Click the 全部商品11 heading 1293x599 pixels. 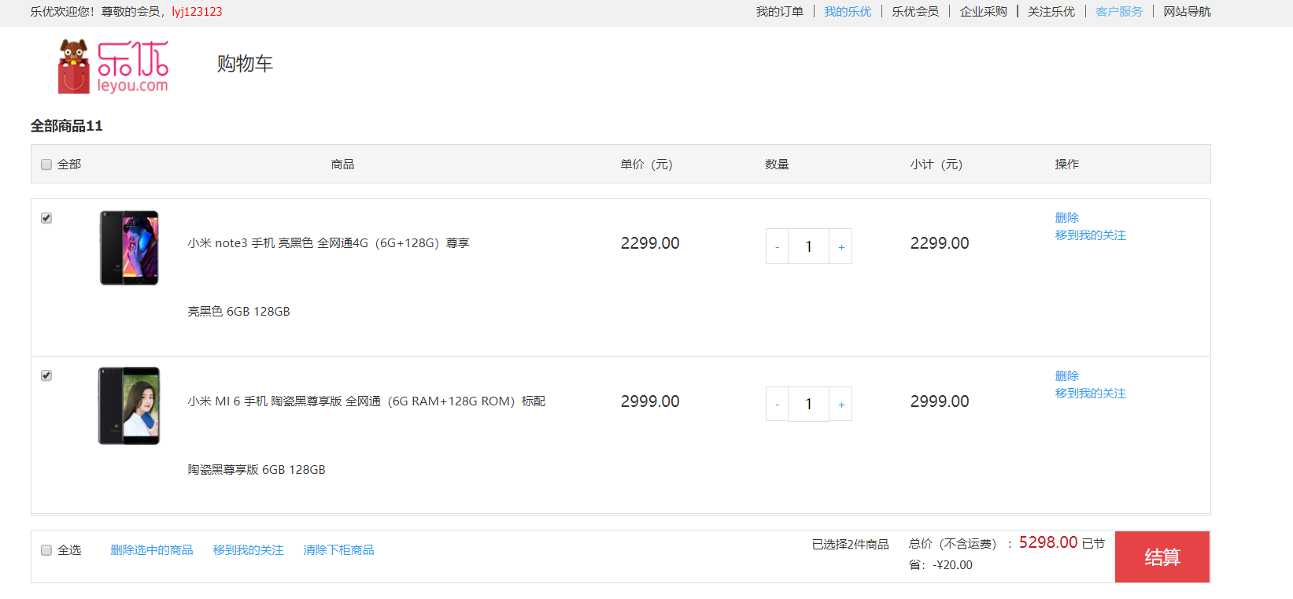coord(67,126)
